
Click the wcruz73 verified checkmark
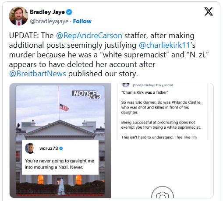coord(61,148)
